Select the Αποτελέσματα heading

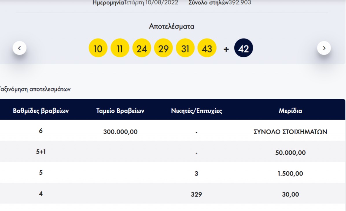coord(173,26)
